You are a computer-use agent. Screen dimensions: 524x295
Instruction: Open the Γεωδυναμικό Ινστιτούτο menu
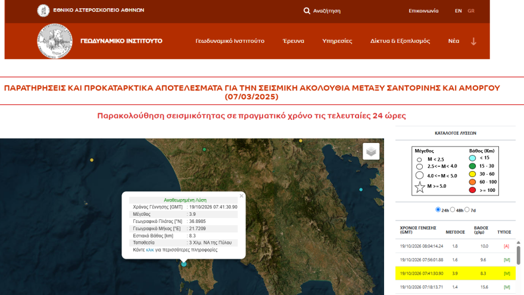point(230,41)
